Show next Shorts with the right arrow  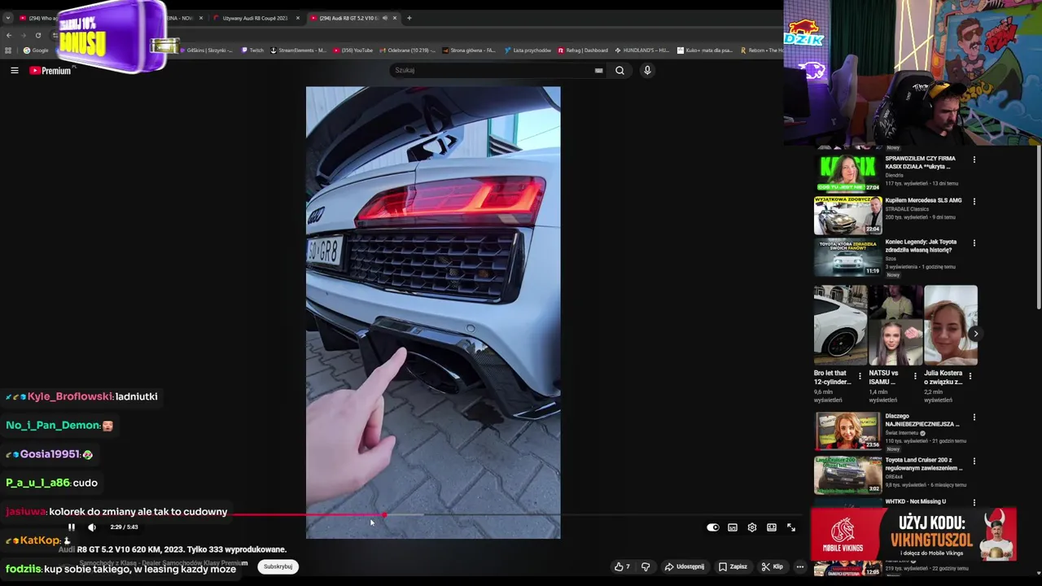click(x=975, y=334)
